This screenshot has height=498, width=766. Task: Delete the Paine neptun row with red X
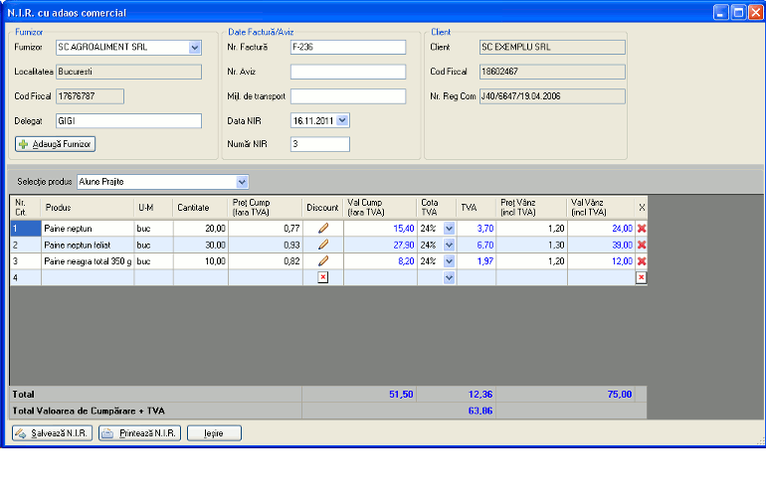tap(642, 228)
